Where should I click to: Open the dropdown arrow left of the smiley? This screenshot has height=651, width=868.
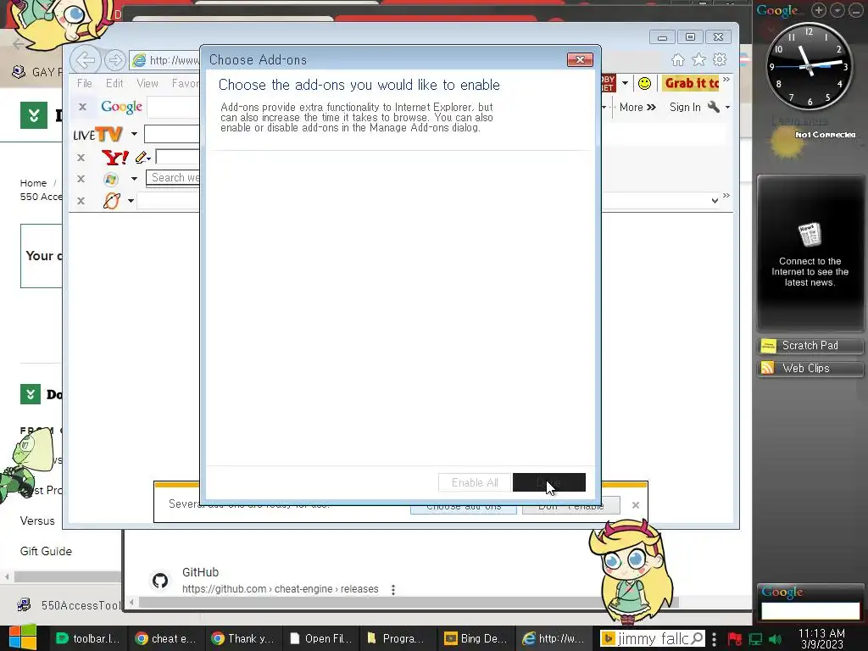625,84
